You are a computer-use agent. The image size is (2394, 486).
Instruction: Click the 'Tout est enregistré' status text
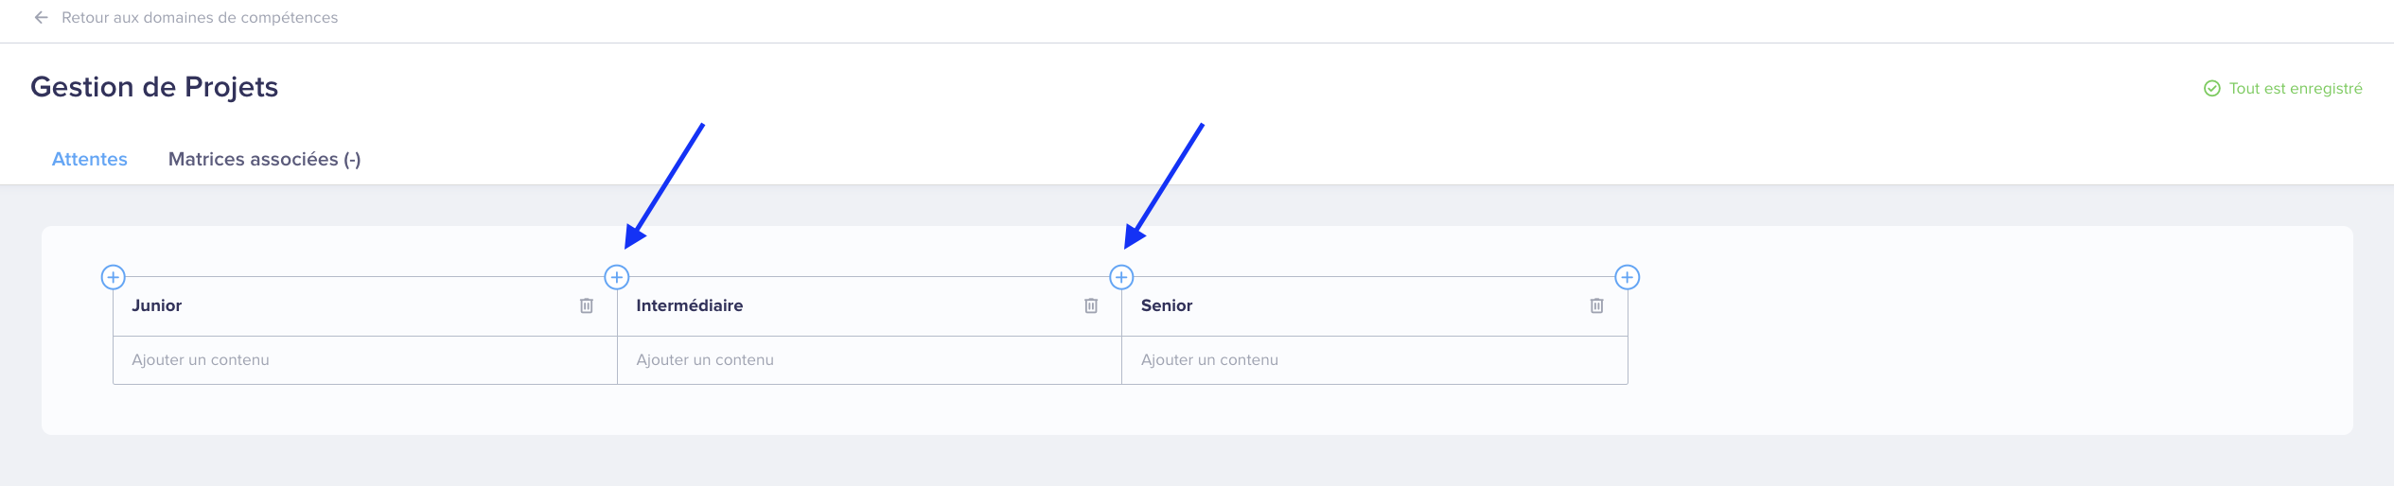click(x=2296, y=88)
